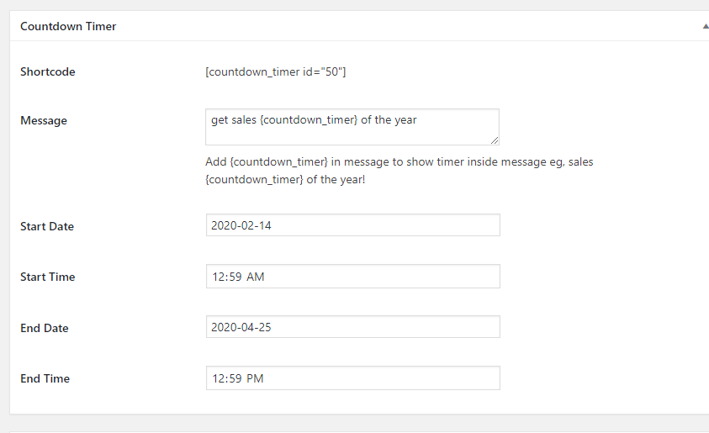Click the Message field label

(x=43, y=120)
